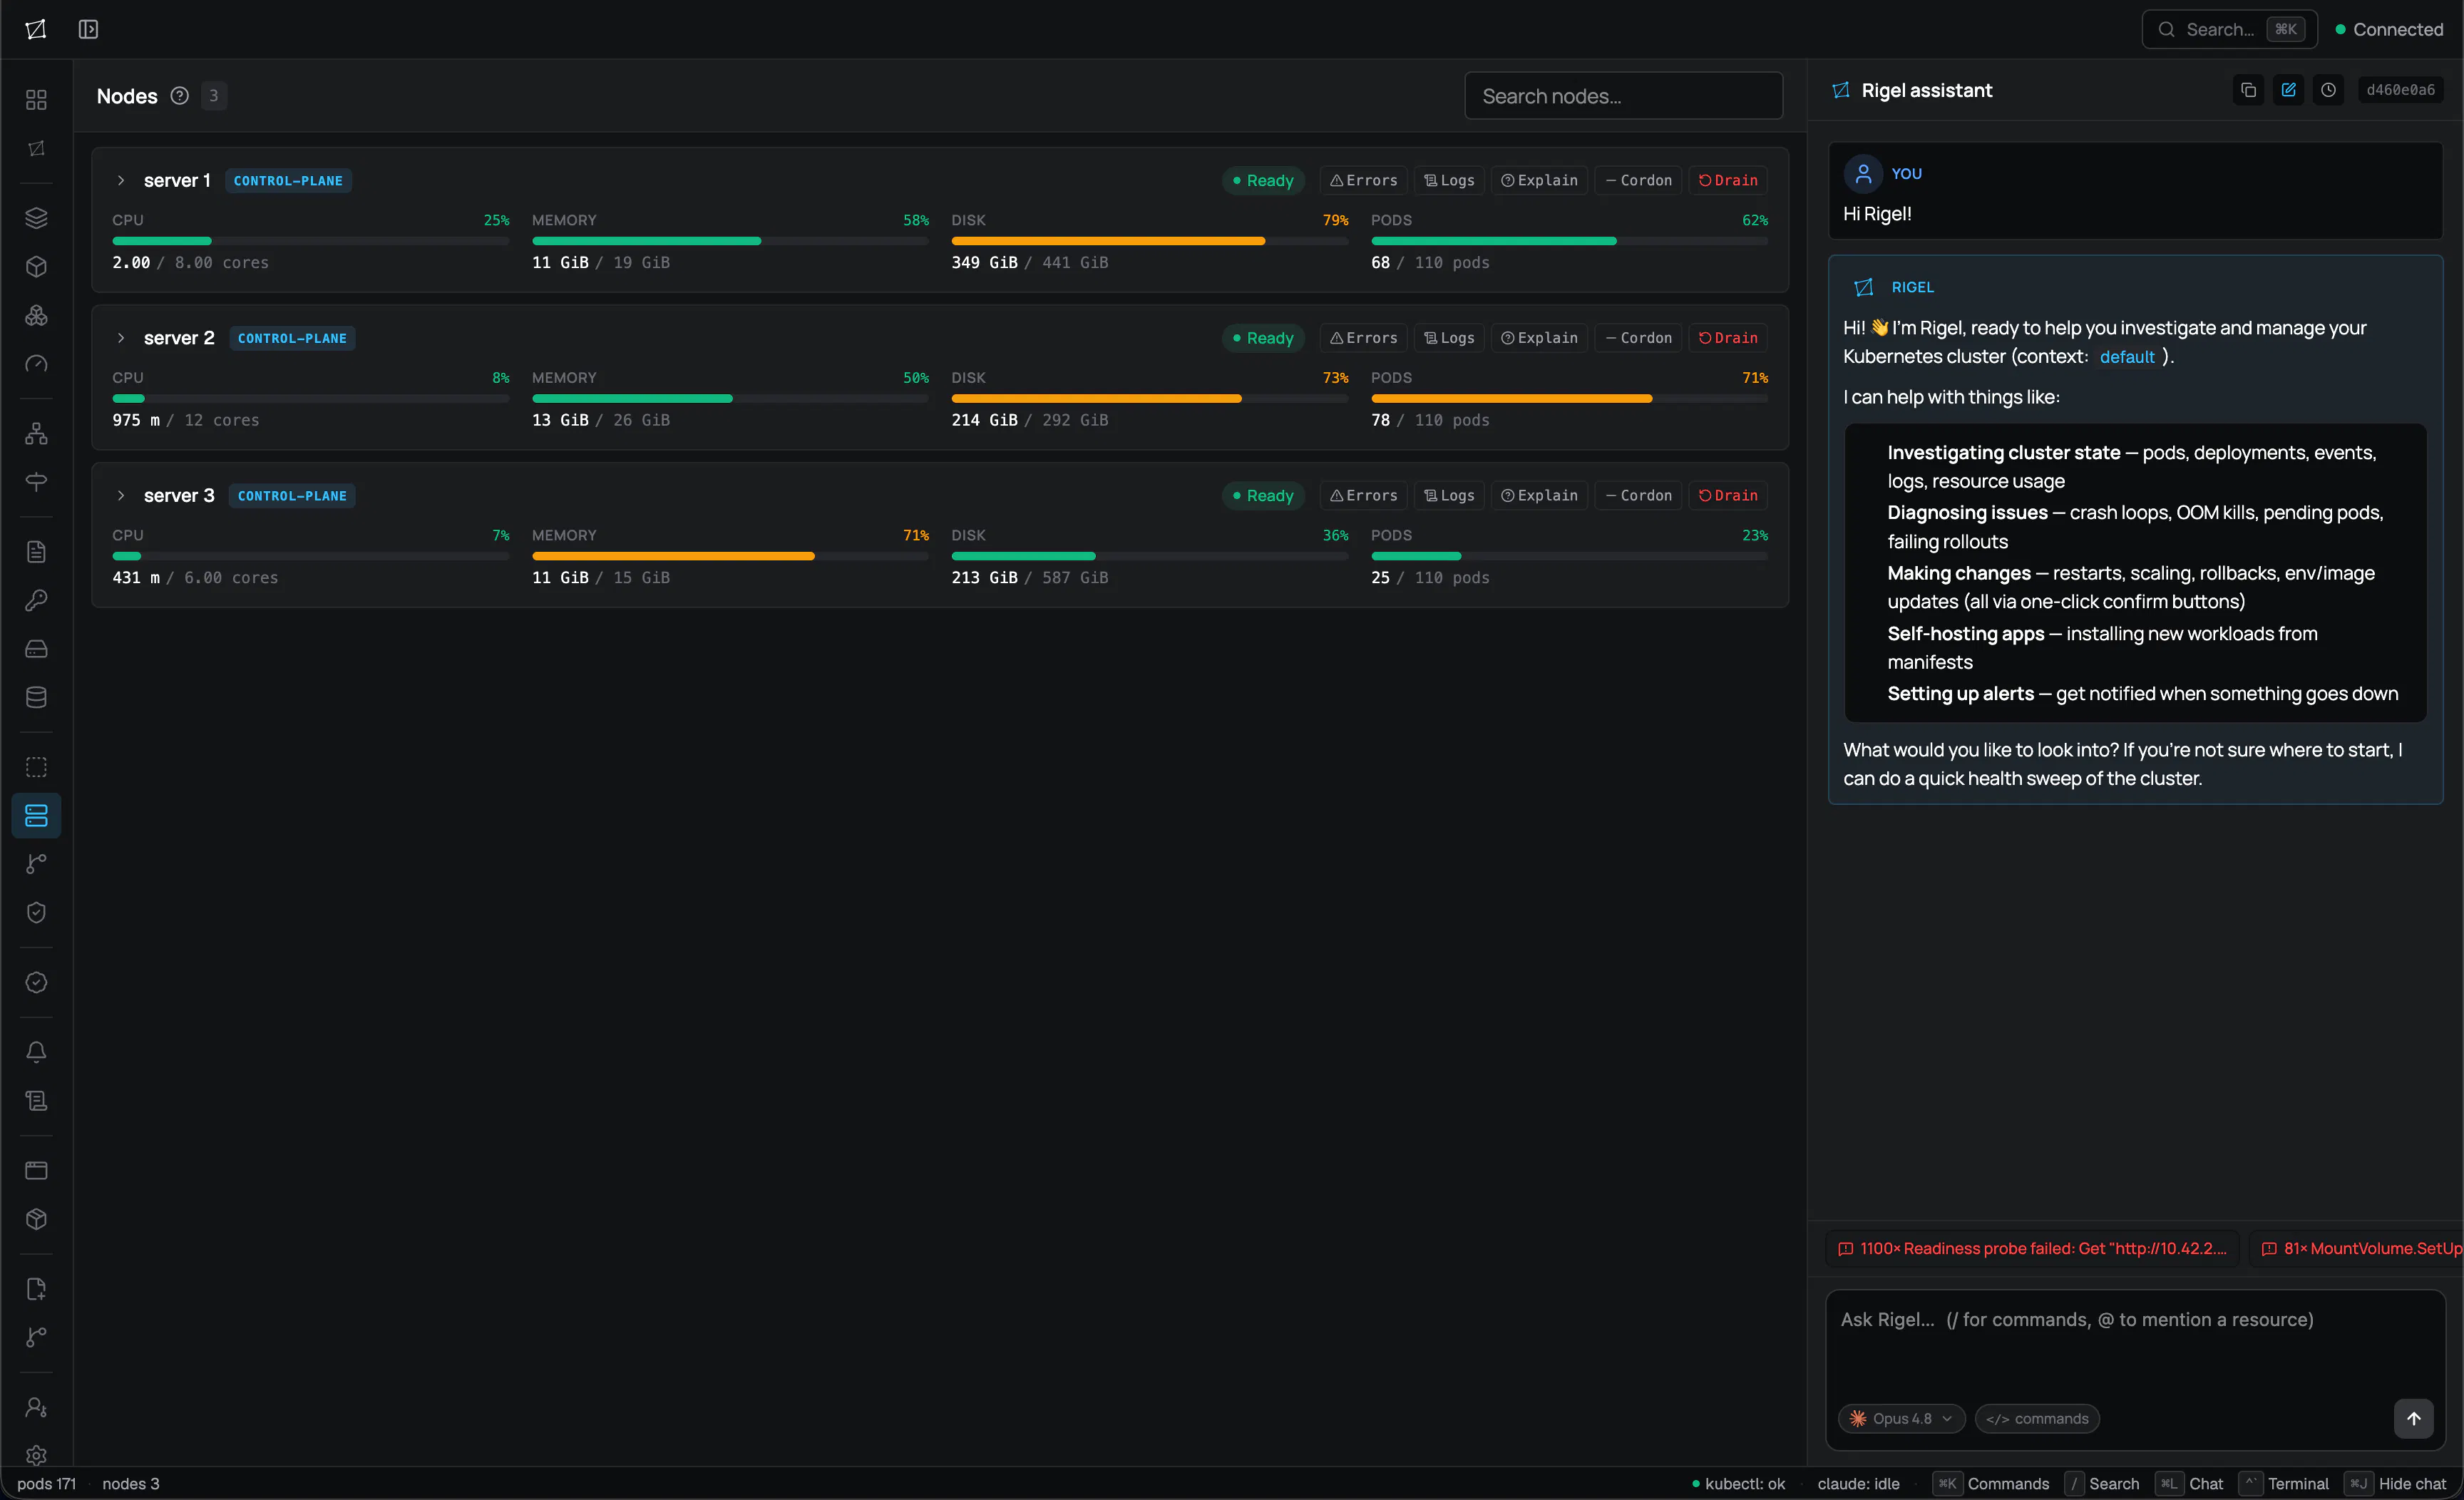This screenshot has width=2464, height=1500.
Task: Send message with the arrow-up button
Action: [2413, 1418]
